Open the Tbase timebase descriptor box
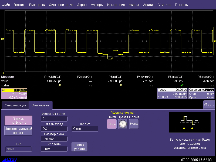The image size is (216, 162). pos(172,94)
